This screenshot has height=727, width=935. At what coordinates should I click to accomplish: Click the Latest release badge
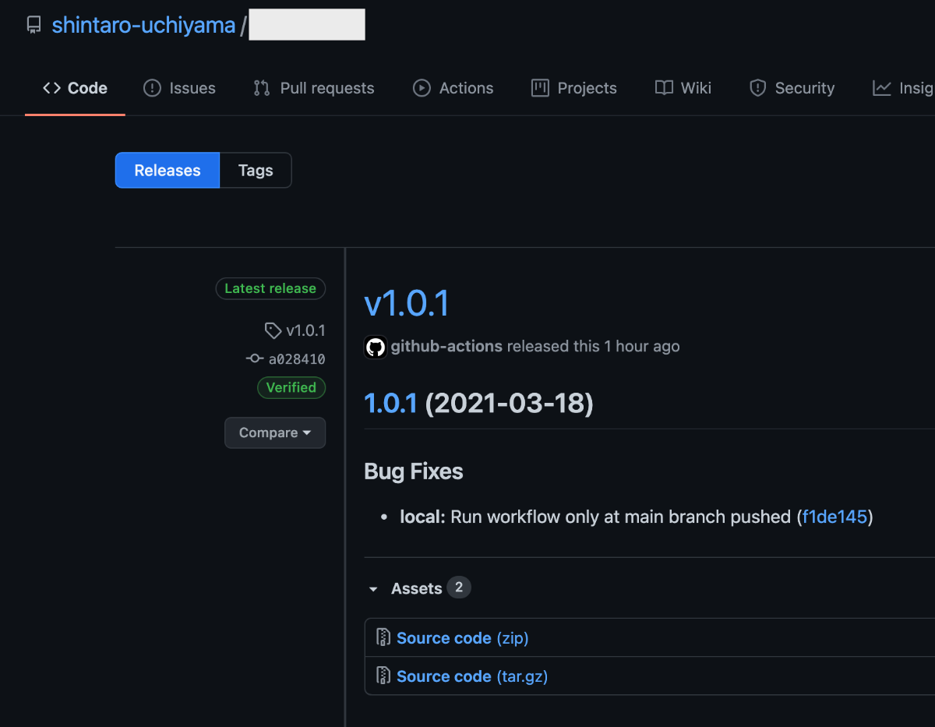270,288
